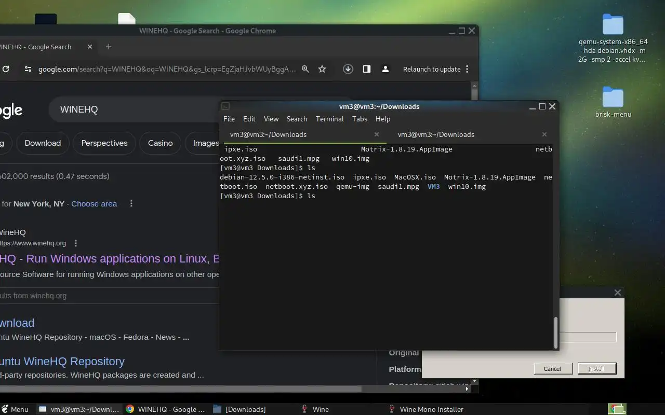Click win10.img in the last ls output
The width and height of the screenshot is (665, 415).
[467, 186]
